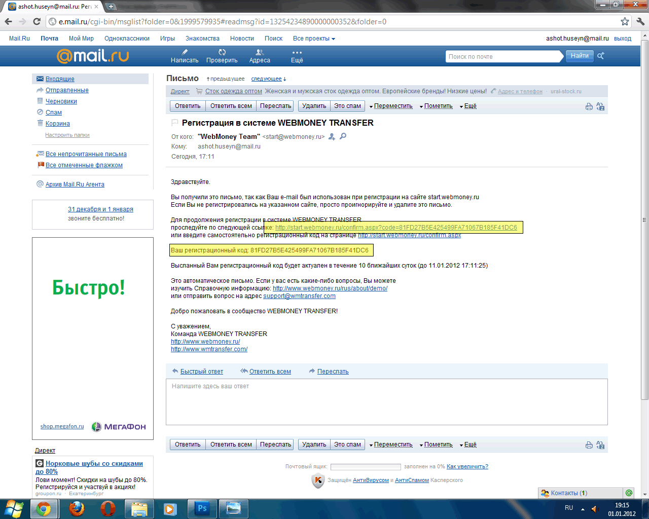Open bottom Переместить dropdown
This screenshot has height=519, width=649.
pos(391,444)
